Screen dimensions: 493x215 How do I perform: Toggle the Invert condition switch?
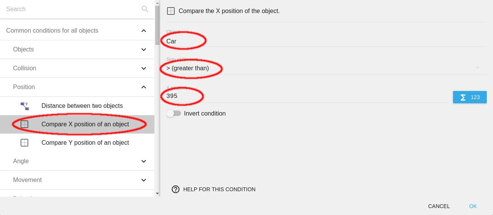(x=174, y=114)
